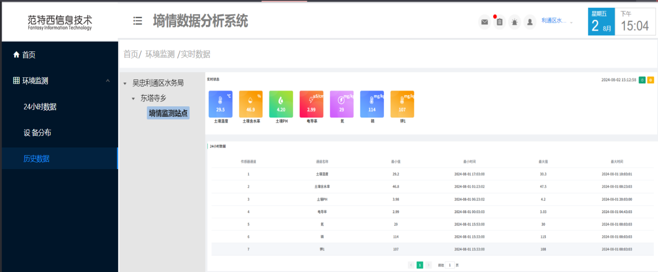Open the mail envelope icon in the header
Screen dimensions: 658x272
coord(484,22)
